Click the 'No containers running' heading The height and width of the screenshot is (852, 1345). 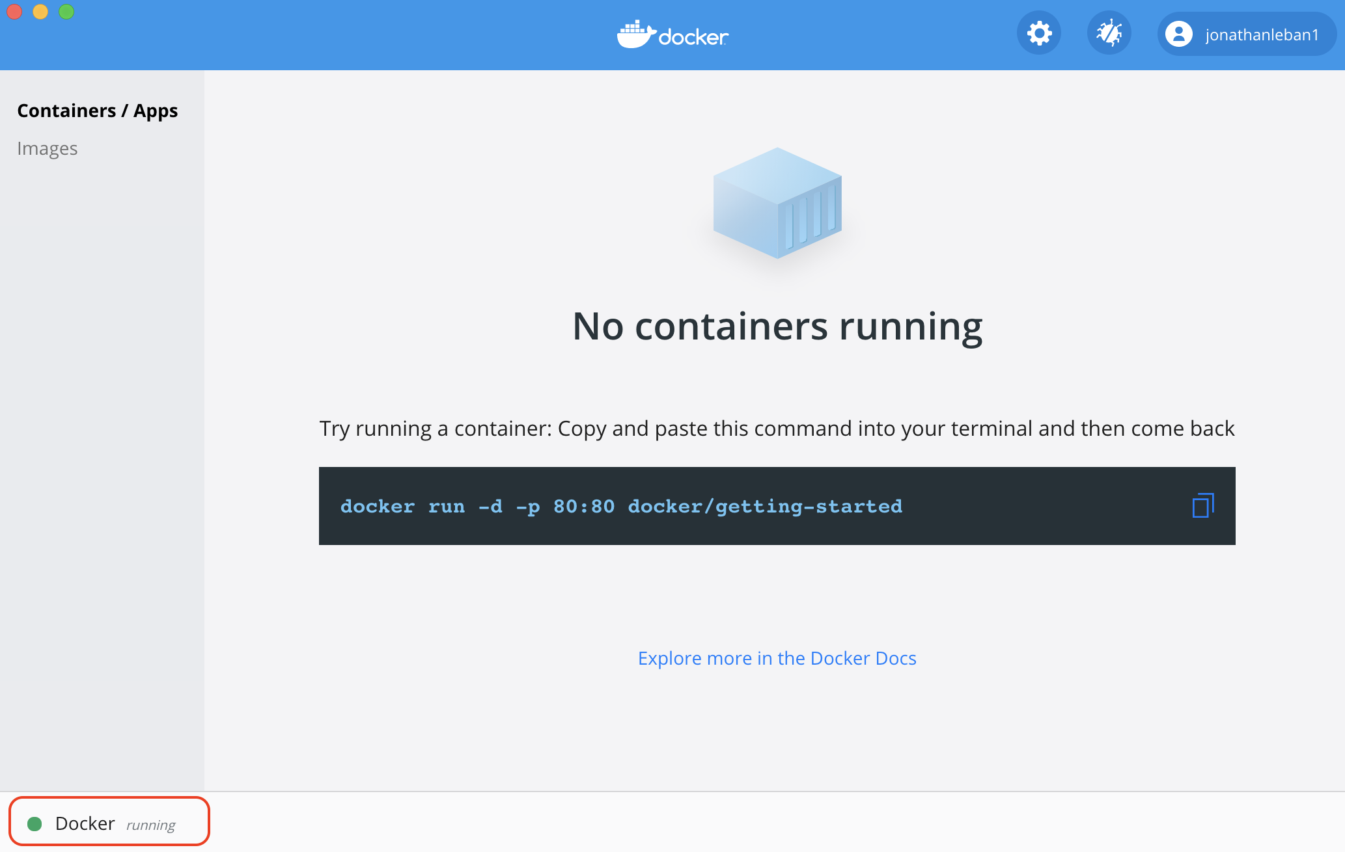(x=777, y=326)
